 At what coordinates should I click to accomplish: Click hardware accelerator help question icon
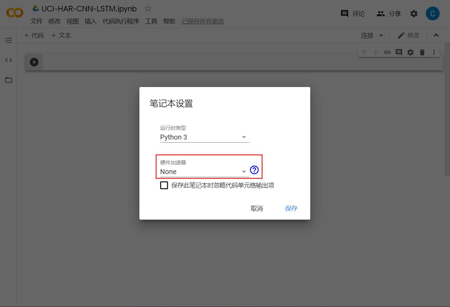click(x=254, y=170)
